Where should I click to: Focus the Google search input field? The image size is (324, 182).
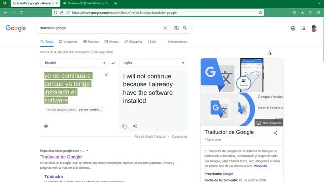[100, 28]
